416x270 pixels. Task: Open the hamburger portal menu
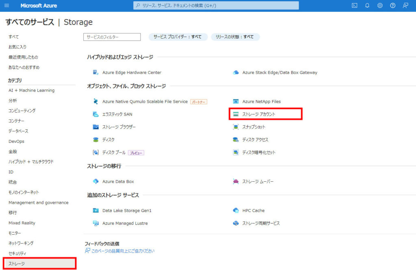pos(6,6)
